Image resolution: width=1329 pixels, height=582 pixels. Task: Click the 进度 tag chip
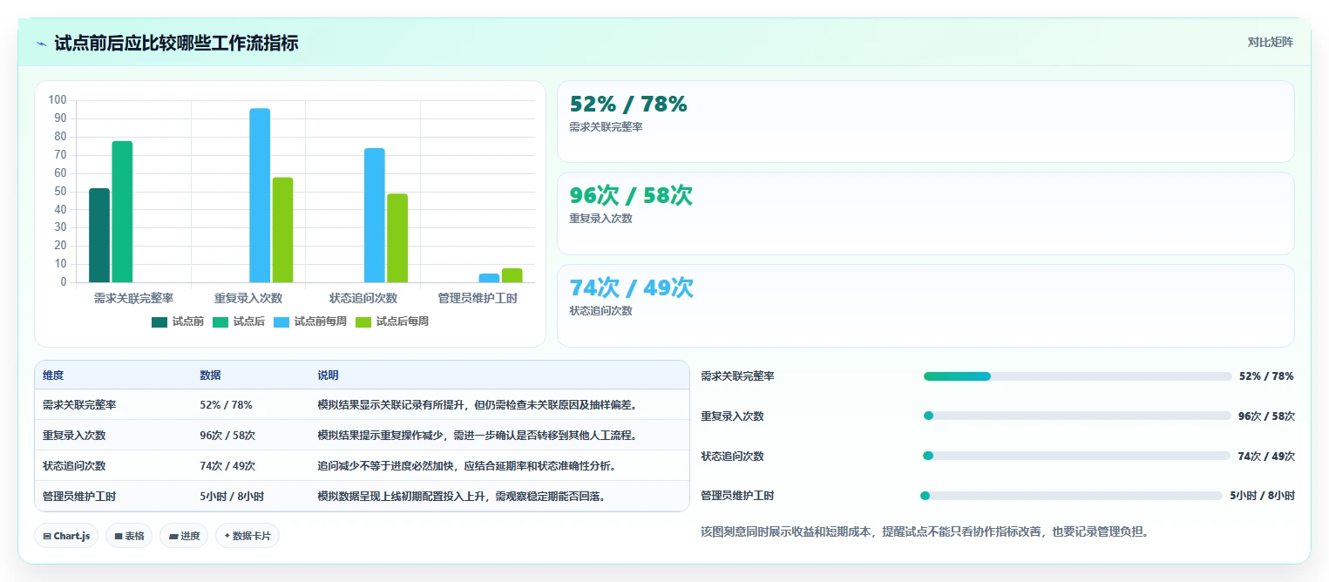tap(185, 536)
